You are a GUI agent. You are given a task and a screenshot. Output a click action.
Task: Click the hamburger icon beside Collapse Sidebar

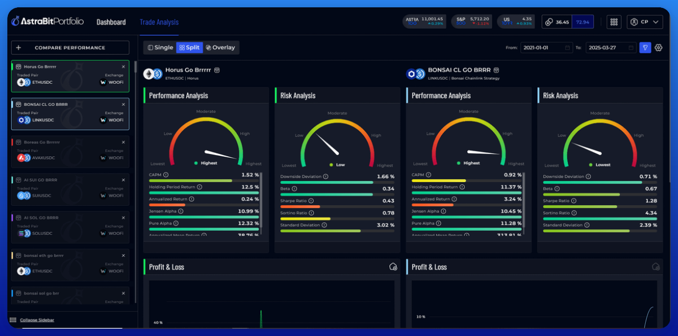click(x=13, y=320)
